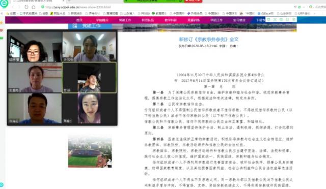Expand the bookmarks bar overflow chevron
326x189 pixels.
315,14
